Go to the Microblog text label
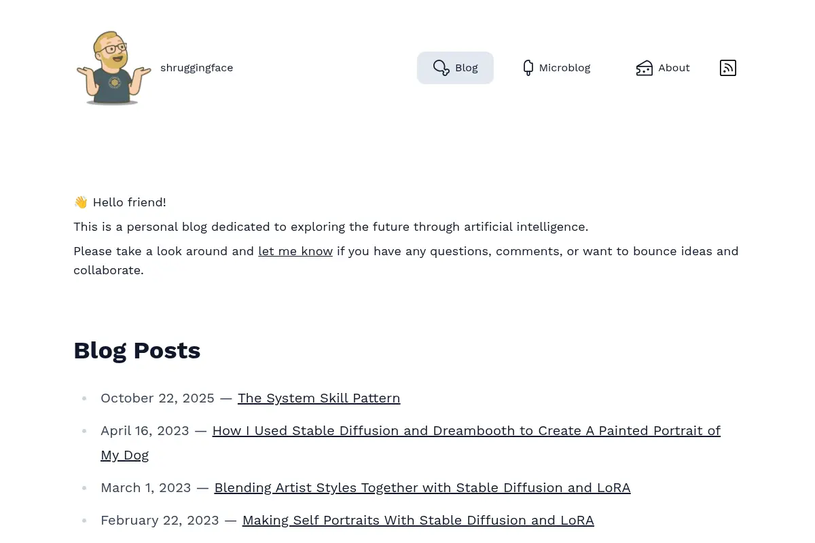Viewport: 815px width, 543px height. (564, 68)
